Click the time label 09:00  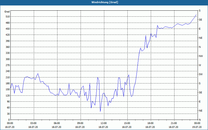click(x=80, y=123)
